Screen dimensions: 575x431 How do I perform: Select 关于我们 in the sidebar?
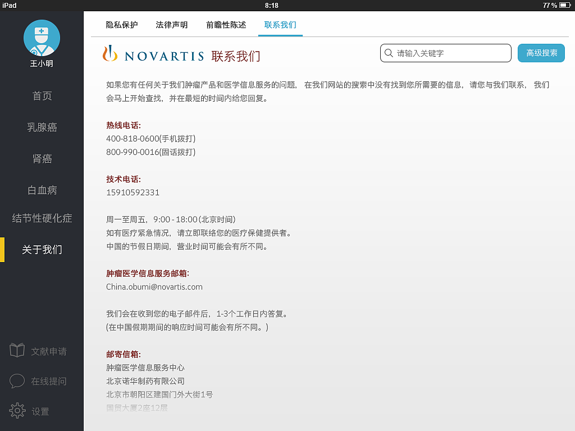(x=42, y=250)
